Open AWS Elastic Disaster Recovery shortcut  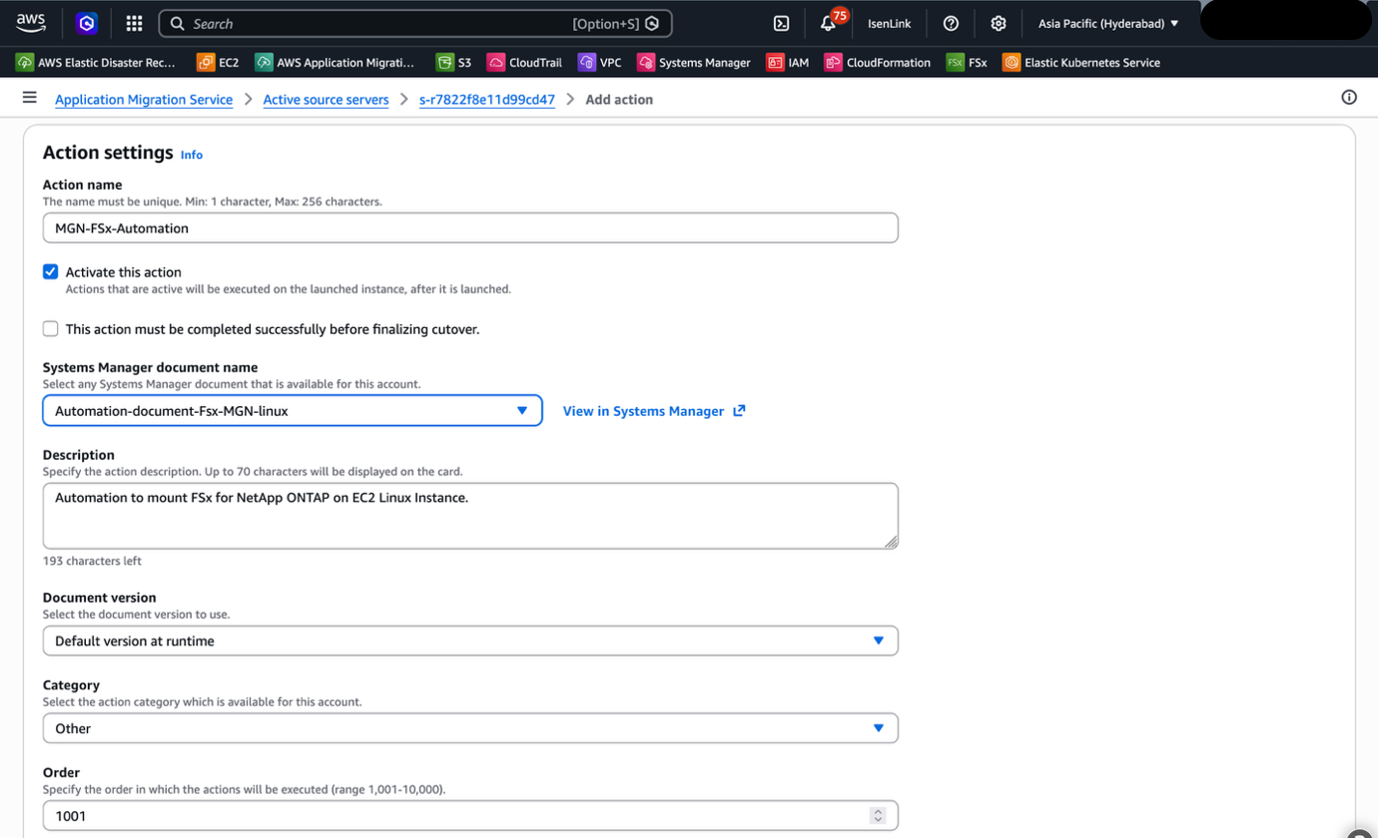coord(96,62)
